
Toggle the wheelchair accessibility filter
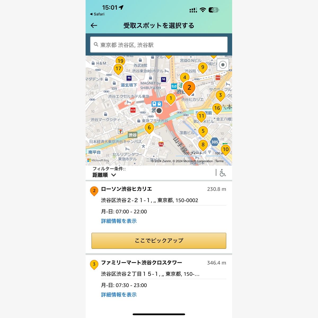[223, 173]
